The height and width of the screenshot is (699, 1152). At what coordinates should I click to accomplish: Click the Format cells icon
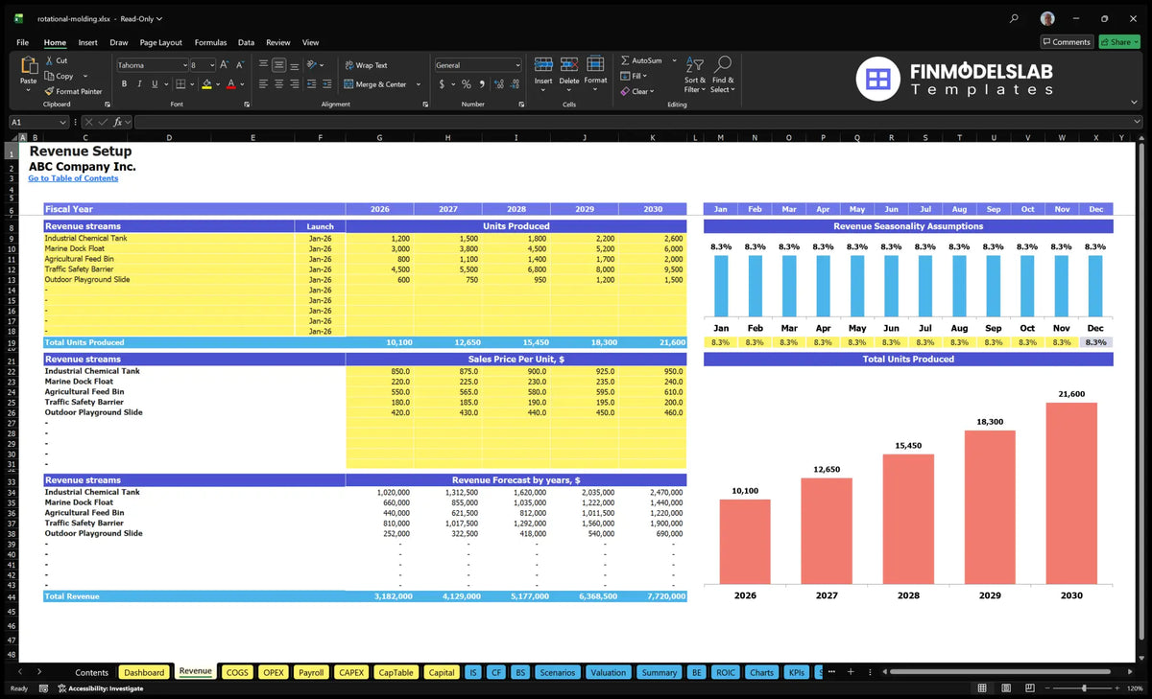pos(595,64)
